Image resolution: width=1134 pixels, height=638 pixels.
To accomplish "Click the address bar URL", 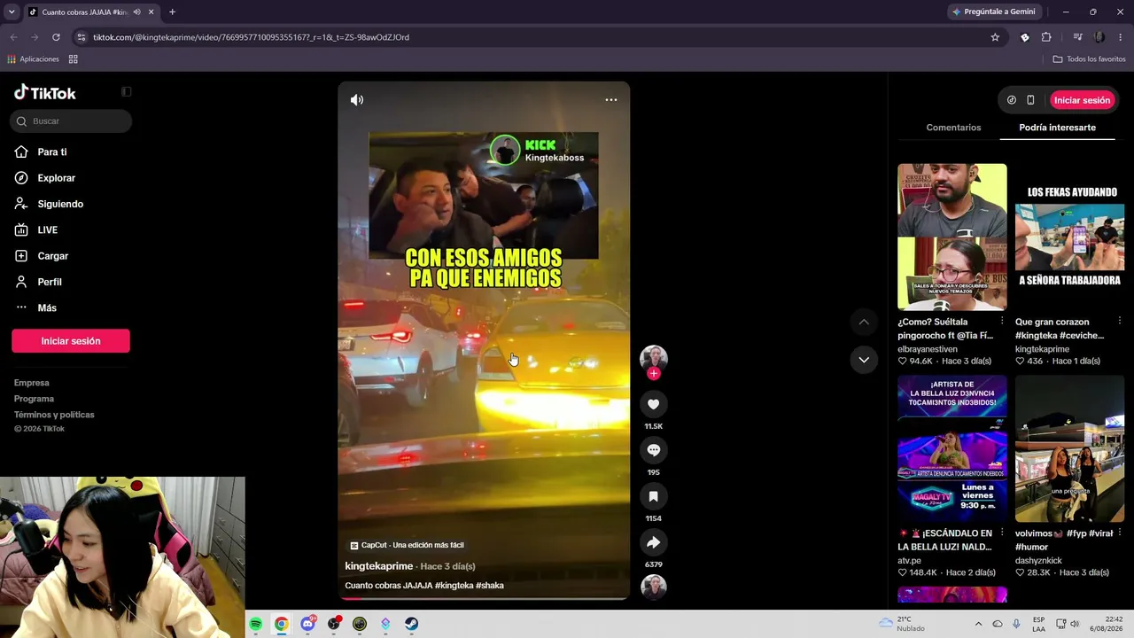I will (x=251, y=37).
